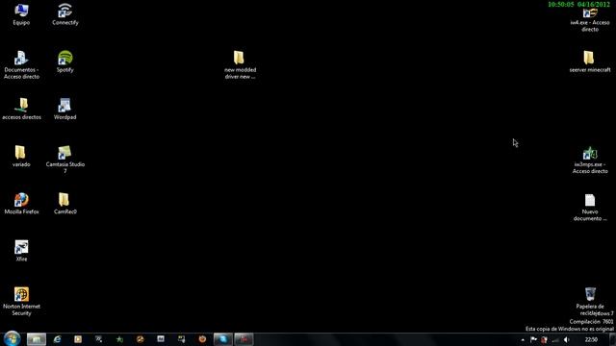Select the Connectify desktop shortcut
The height and width of the screenshot is (346, 616).
tap(65, 14)
